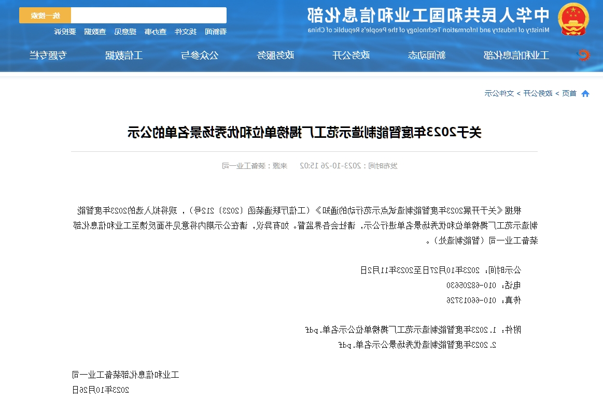This screenshot has height=414, width=603.
Task: Open the 公众参与 nav item
Action: point(200,55)
